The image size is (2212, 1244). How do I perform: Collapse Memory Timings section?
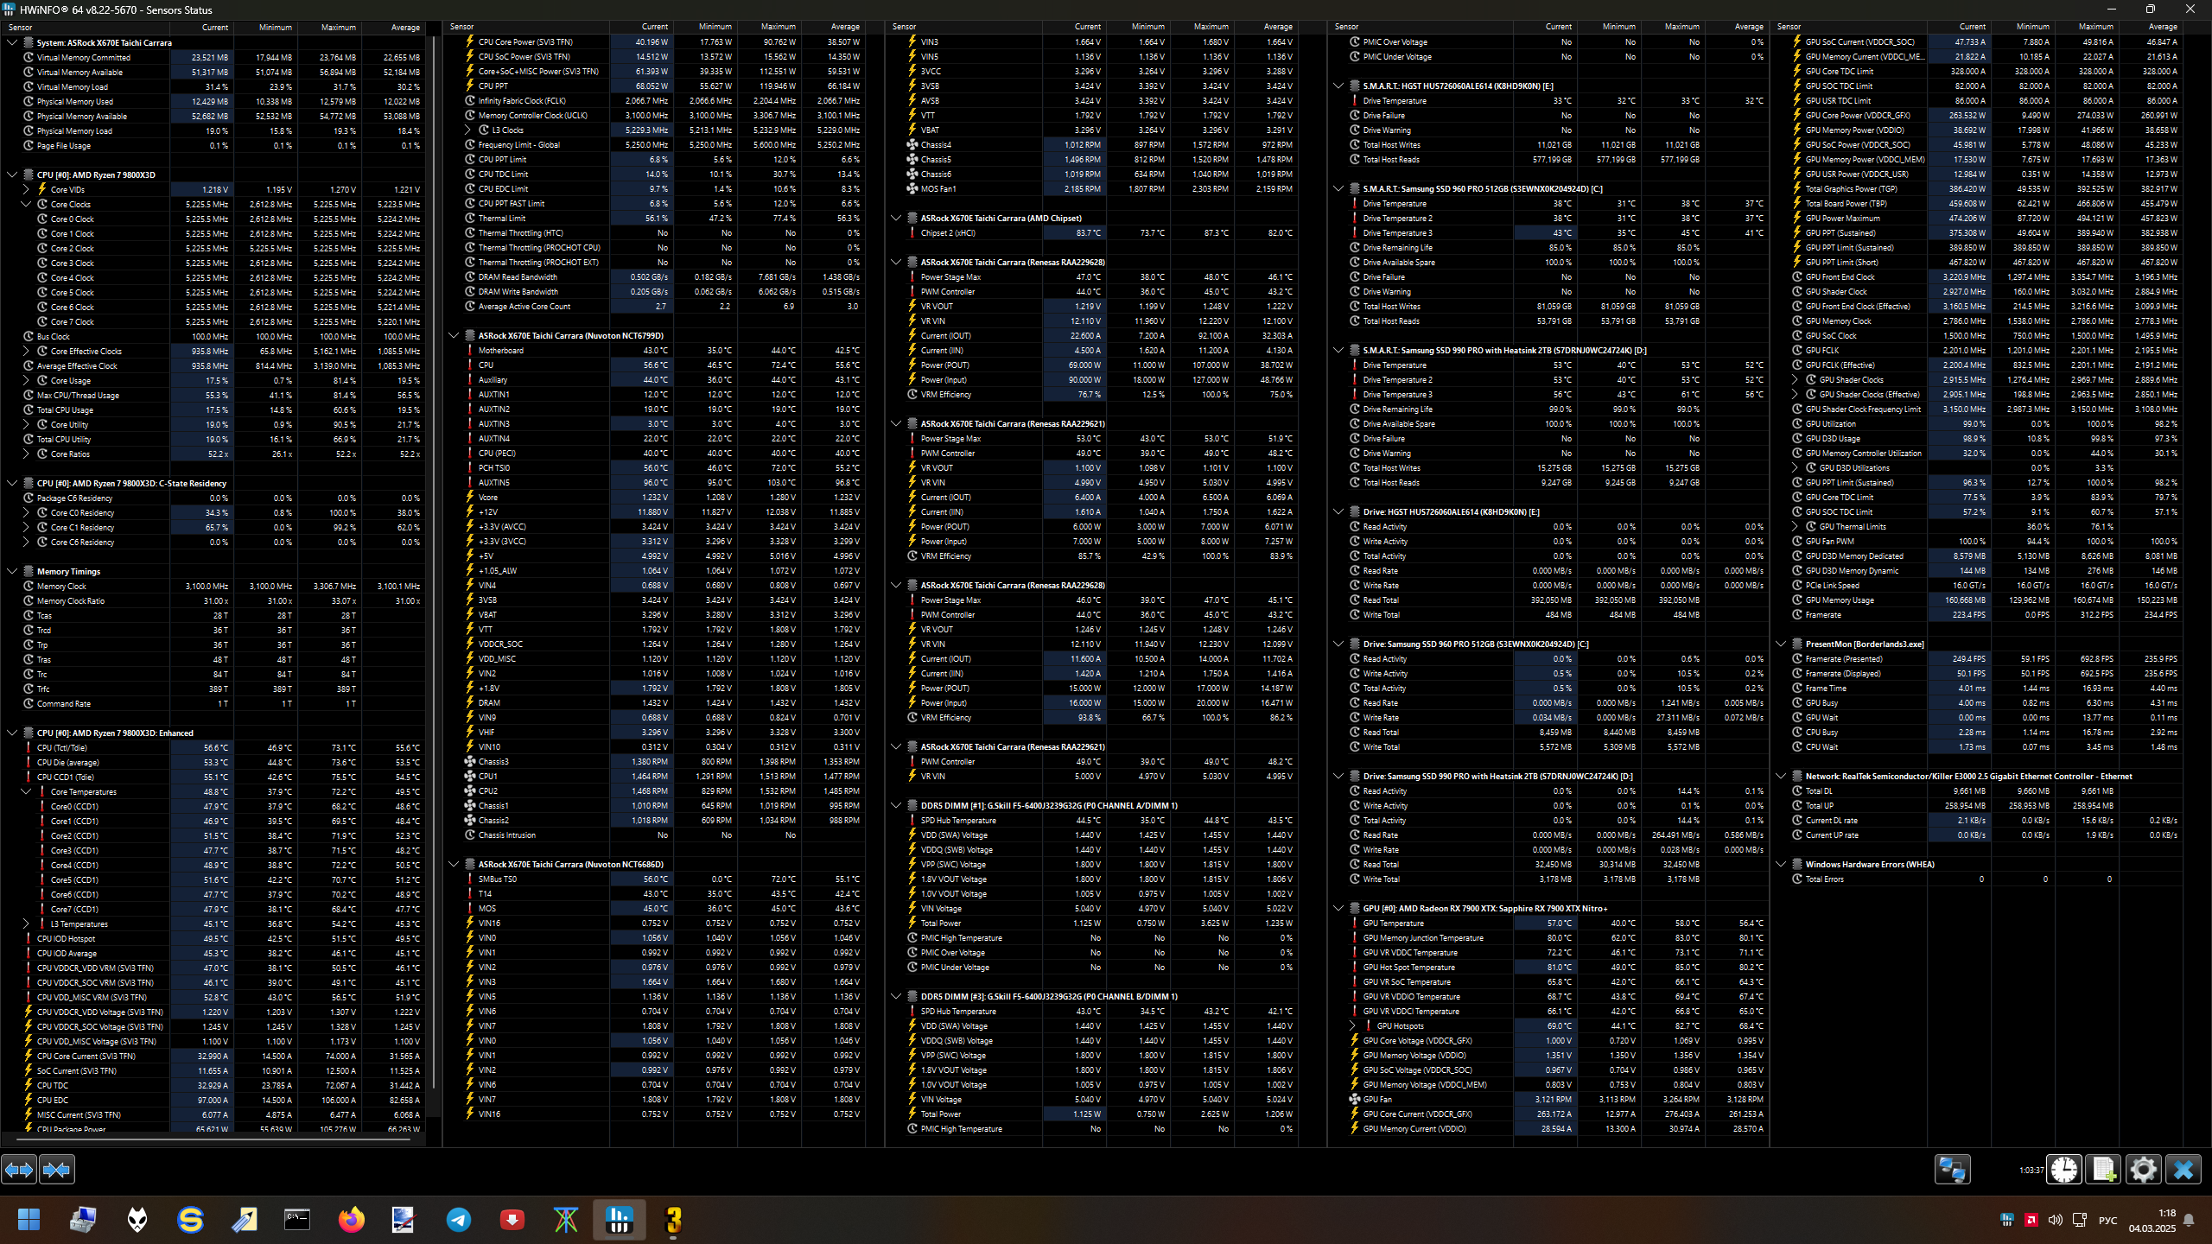(x=12, y=571)
